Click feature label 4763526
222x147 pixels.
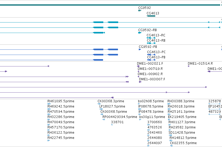pos(154,128)
